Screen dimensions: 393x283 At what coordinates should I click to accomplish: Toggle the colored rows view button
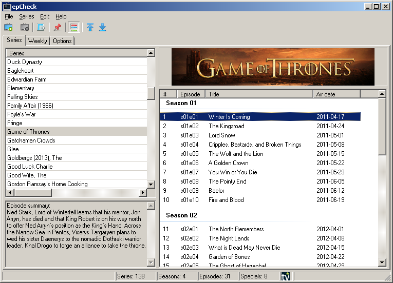click(74, 27)
